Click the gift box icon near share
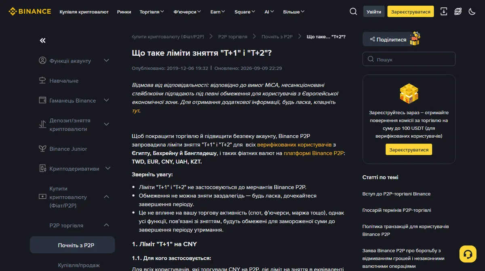The width and height of the screenshot is (485, 271). click(415, 38)
